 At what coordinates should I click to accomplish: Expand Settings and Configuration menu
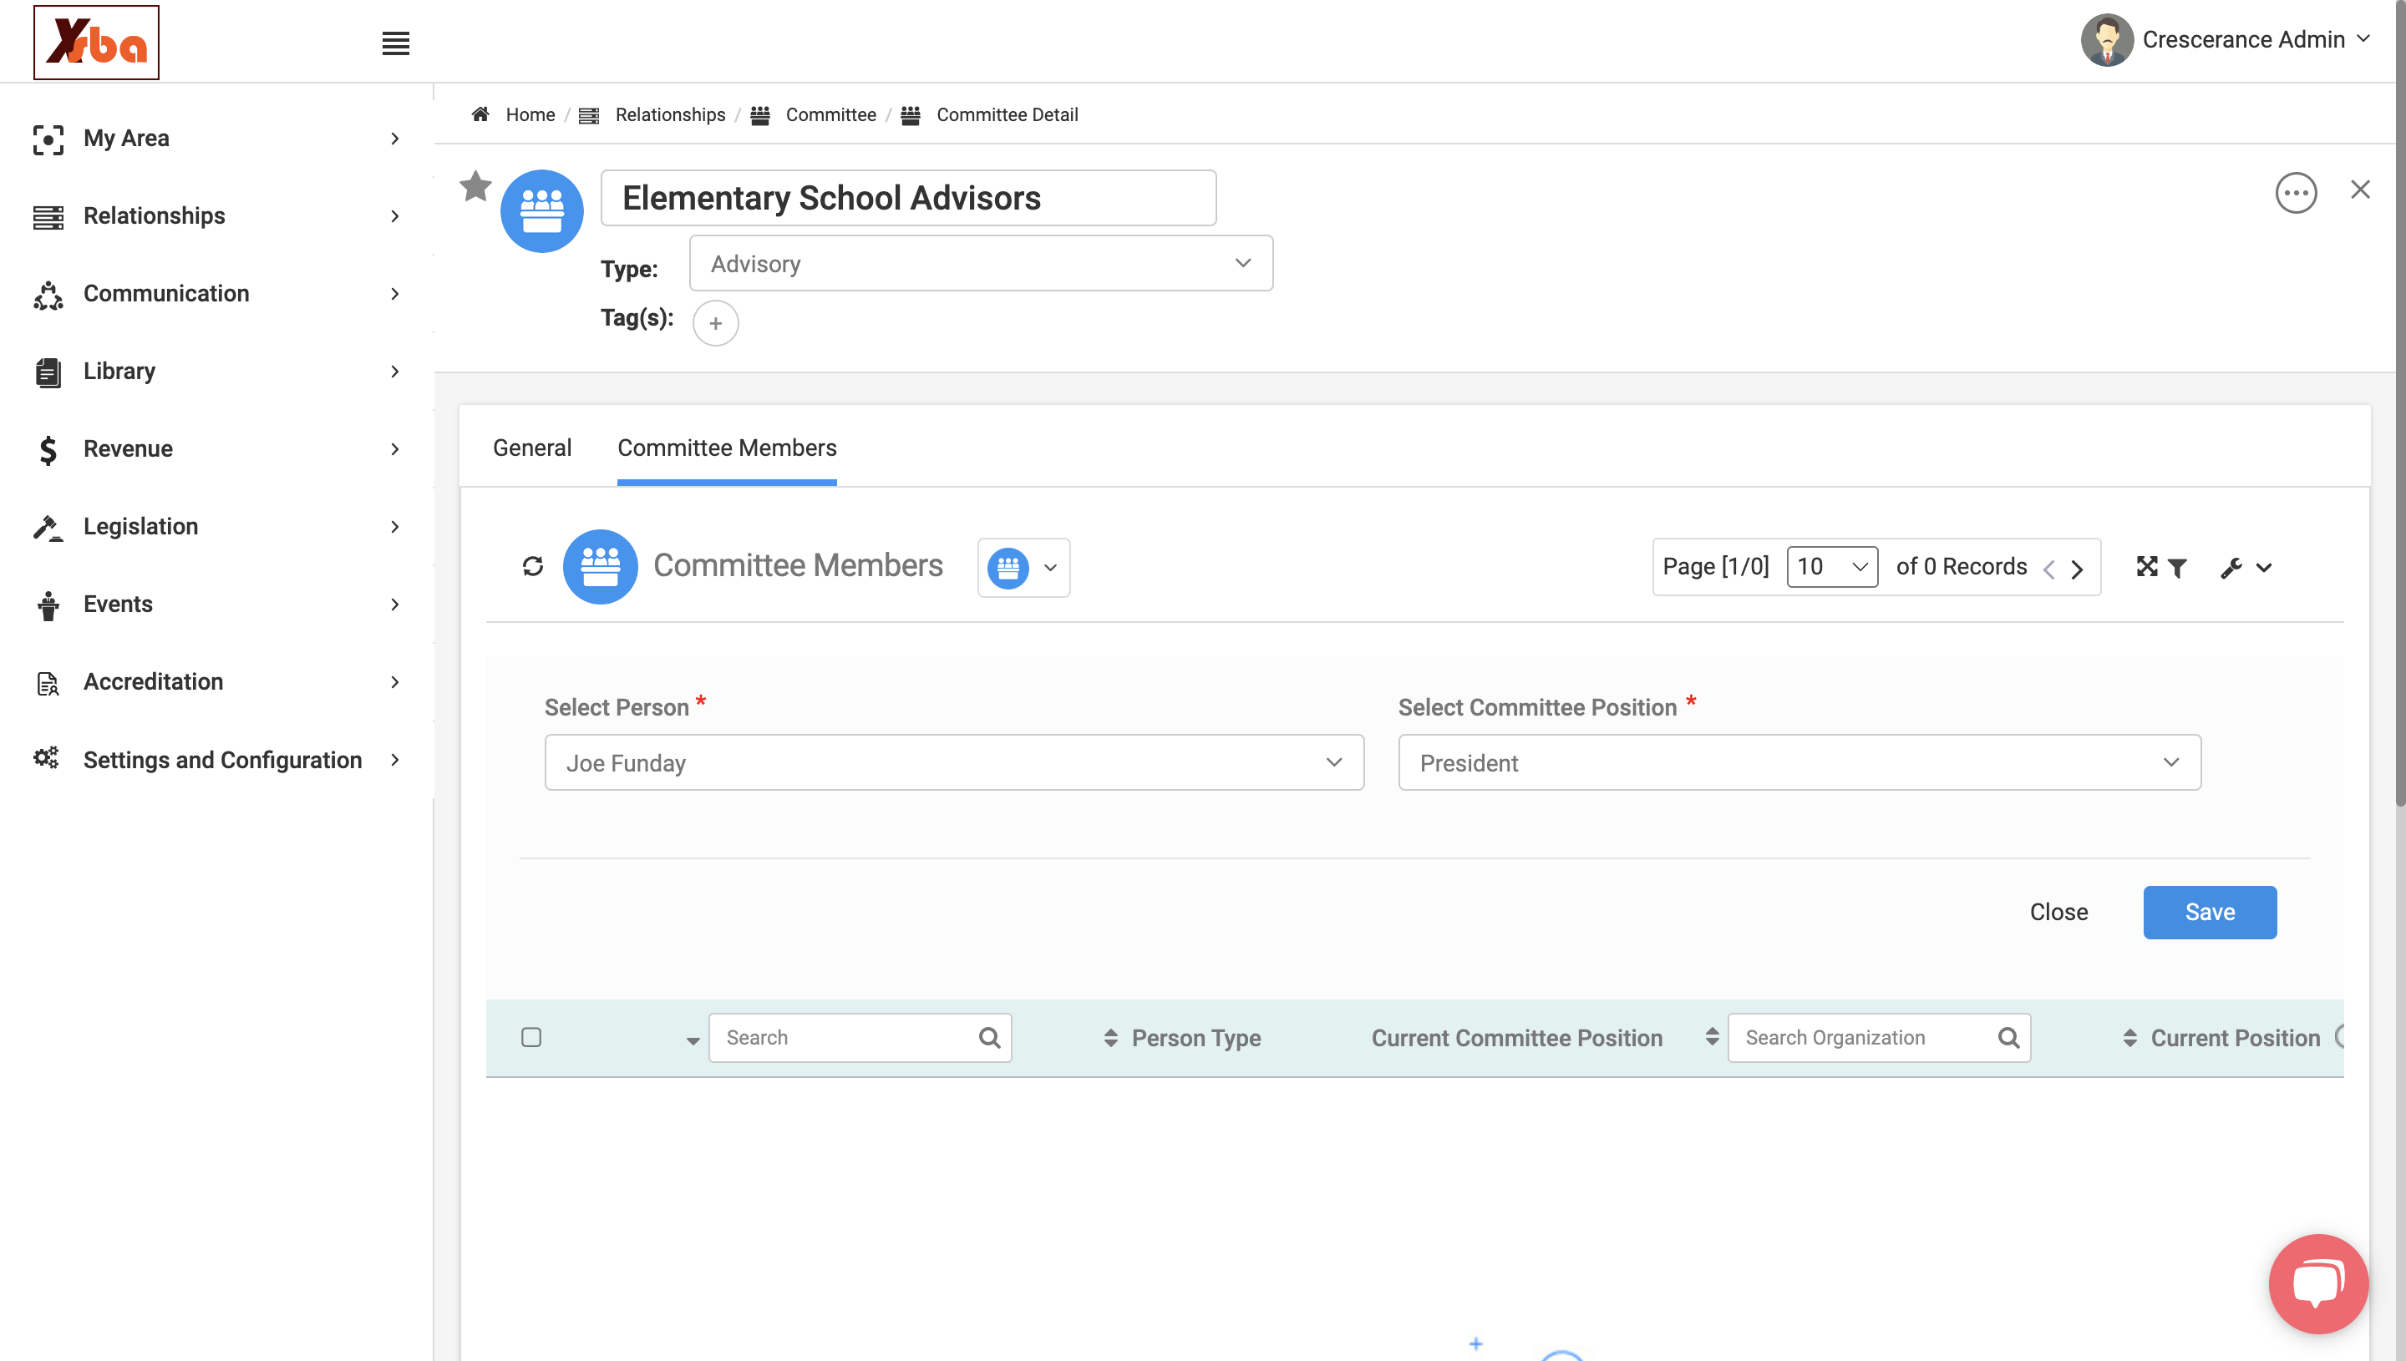[x=217, y=760]
